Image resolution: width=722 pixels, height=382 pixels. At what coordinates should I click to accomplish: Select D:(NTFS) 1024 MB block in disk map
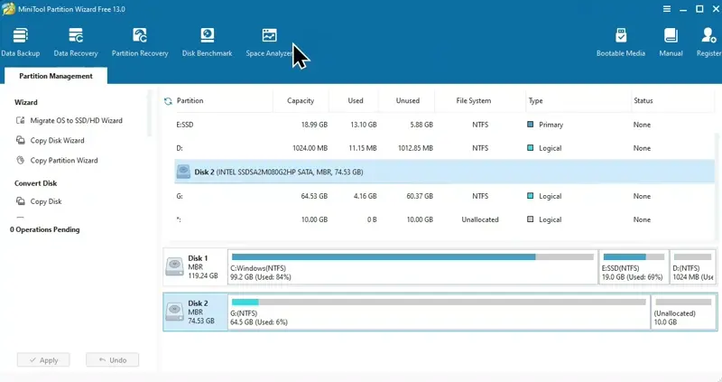pyautogui.click(x=693, y=266)
